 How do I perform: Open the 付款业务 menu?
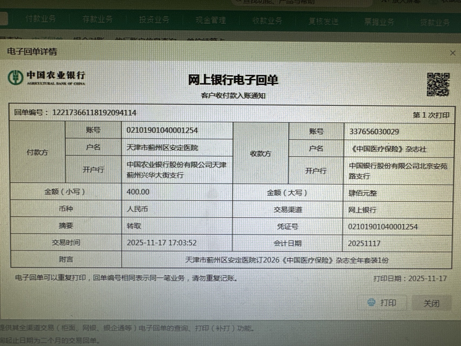click(x=41, y=19)
